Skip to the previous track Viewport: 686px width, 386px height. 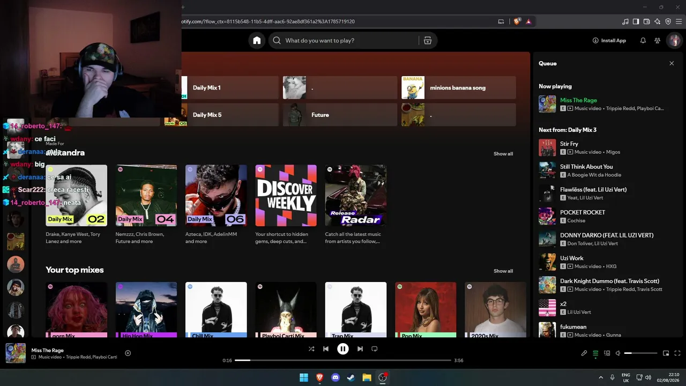click(325, 348)
